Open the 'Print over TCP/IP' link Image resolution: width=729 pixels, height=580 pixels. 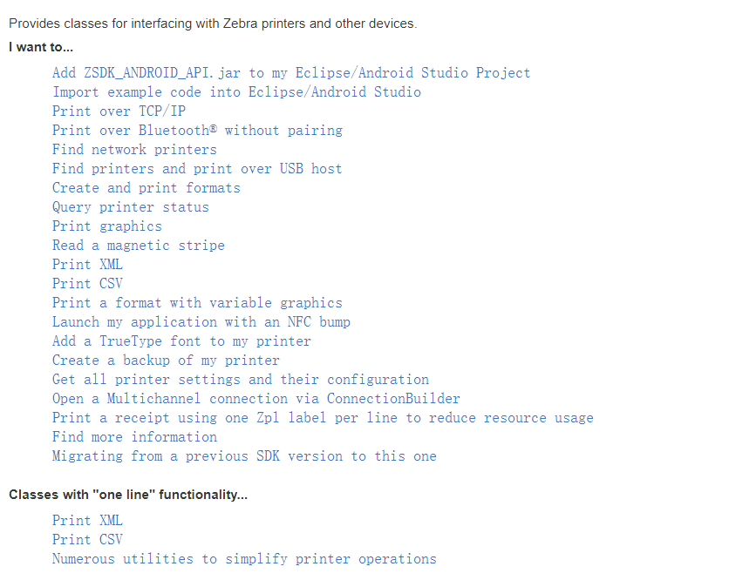(119, 111)
